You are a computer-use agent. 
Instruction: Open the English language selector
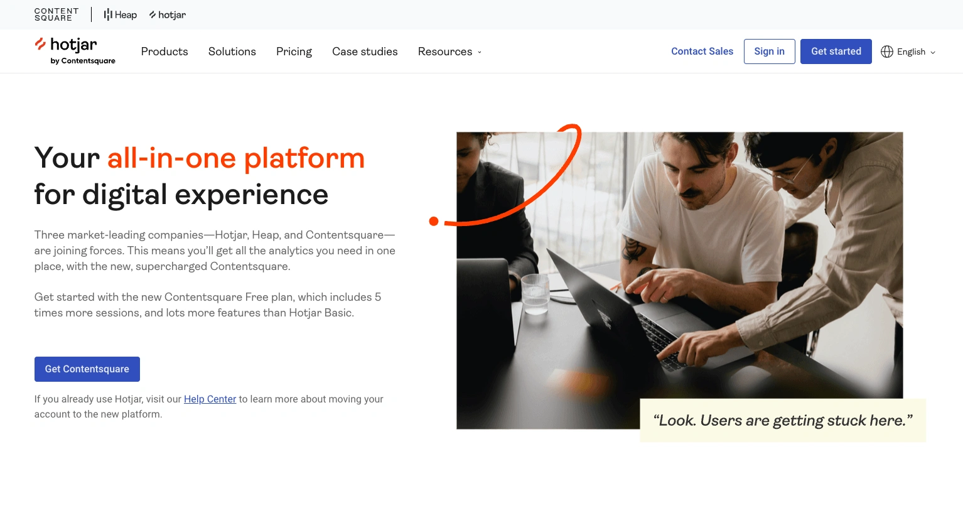pyautogui.click(x=908, y=51)
